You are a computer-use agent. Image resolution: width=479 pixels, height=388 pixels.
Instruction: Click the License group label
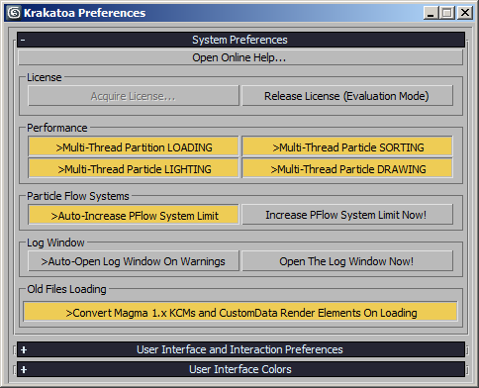pos(45,77)
